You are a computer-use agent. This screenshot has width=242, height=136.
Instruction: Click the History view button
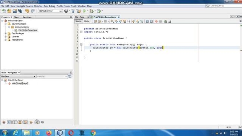pos(87,21)
